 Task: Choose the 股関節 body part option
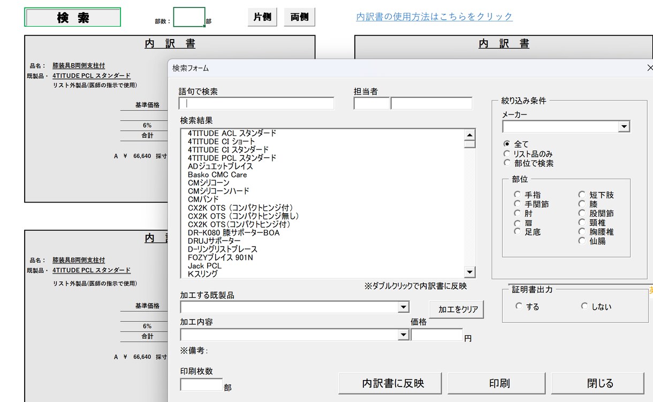click(x=582, y=213)
